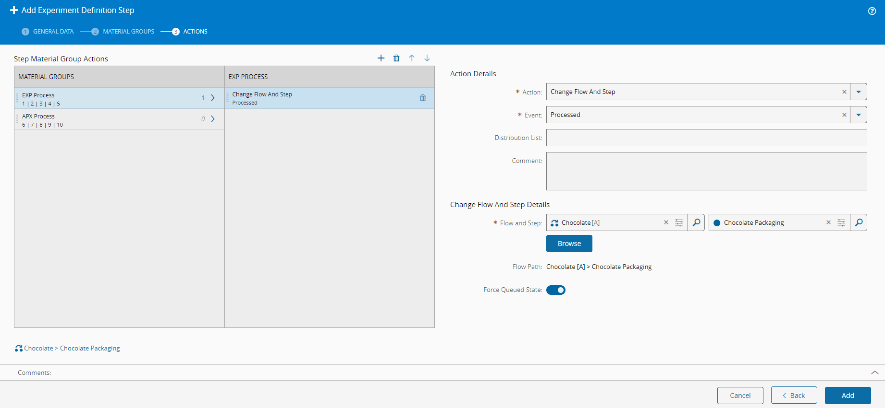885x408 pixels.
Task: Move action up with up arrow
Action: [412, 58]
